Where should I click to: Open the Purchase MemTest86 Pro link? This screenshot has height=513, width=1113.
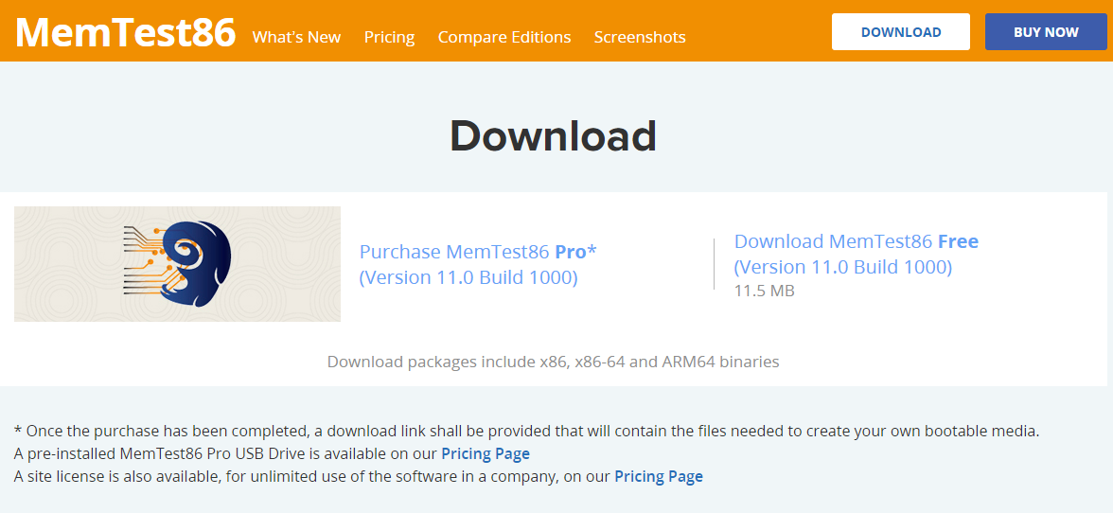(x=478, y=252)
